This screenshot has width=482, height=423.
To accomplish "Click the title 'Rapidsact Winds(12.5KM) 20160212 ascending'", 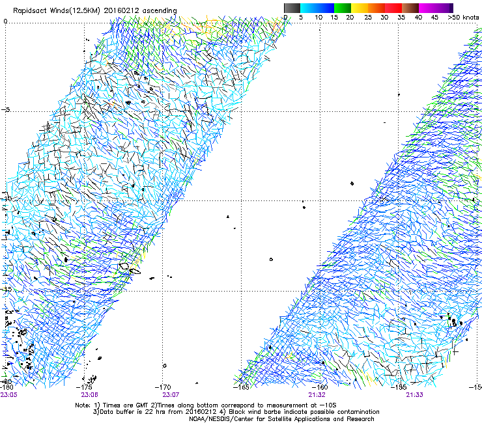I will click(95, 11).
